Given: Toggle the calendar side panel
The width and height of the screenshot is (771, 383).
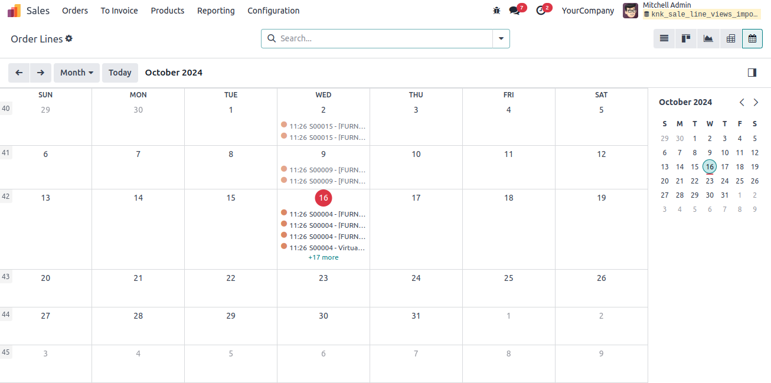Looking at the screenshot, I should click(x=752, y=73).
